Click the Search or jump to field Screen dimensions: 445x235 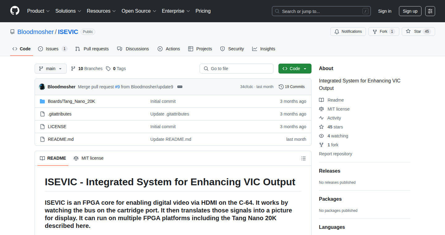[x=321, y=11]
